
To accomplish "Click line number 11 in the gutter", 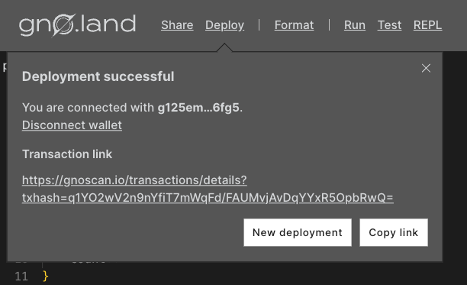I will (x=21, y=277).
